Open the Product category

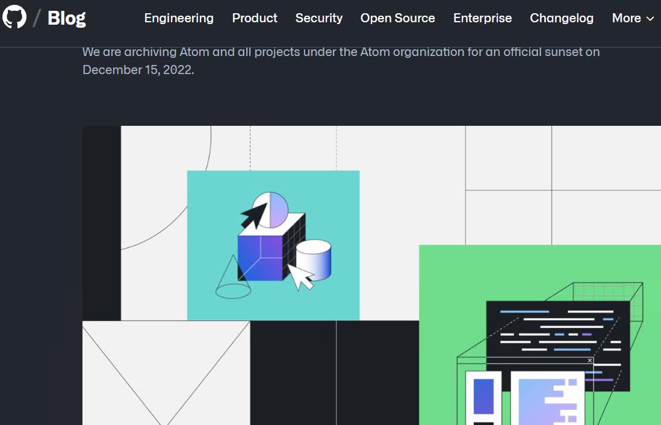(255, 18)
